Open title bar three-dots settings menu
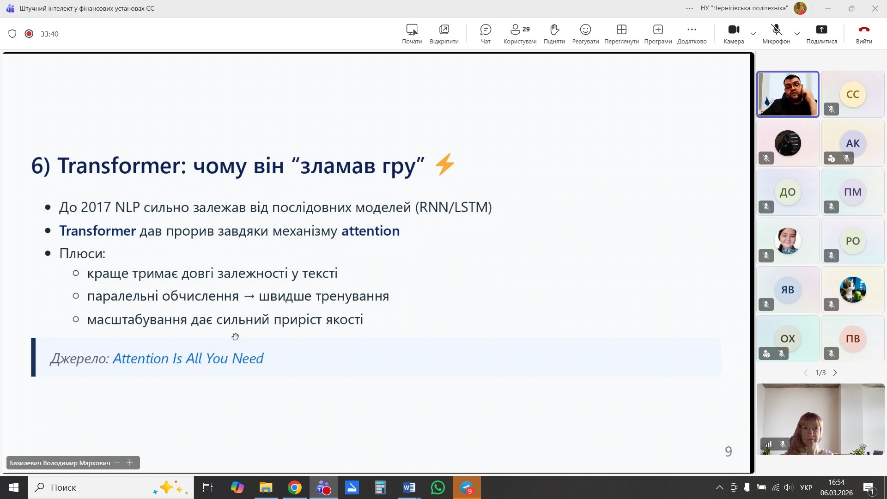 [x=689, y=8]
